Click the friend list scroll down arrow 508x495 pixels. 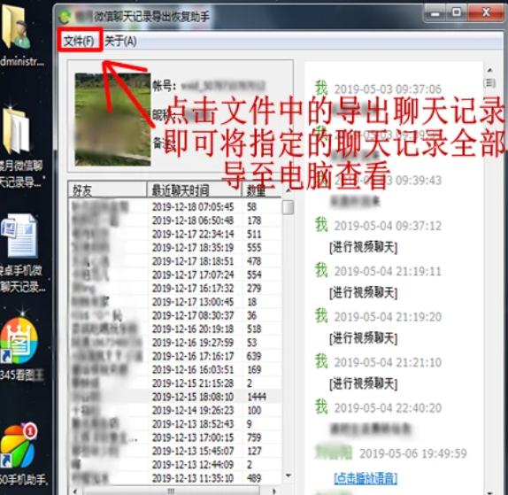tap(288, 476)
